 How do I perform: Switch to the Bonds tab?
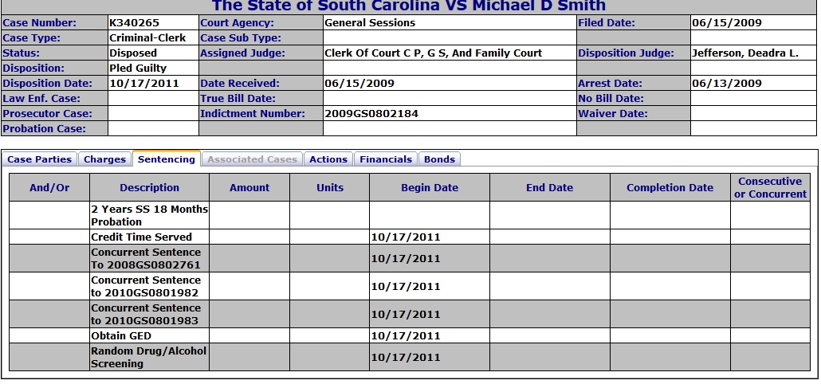coord(439,159)
